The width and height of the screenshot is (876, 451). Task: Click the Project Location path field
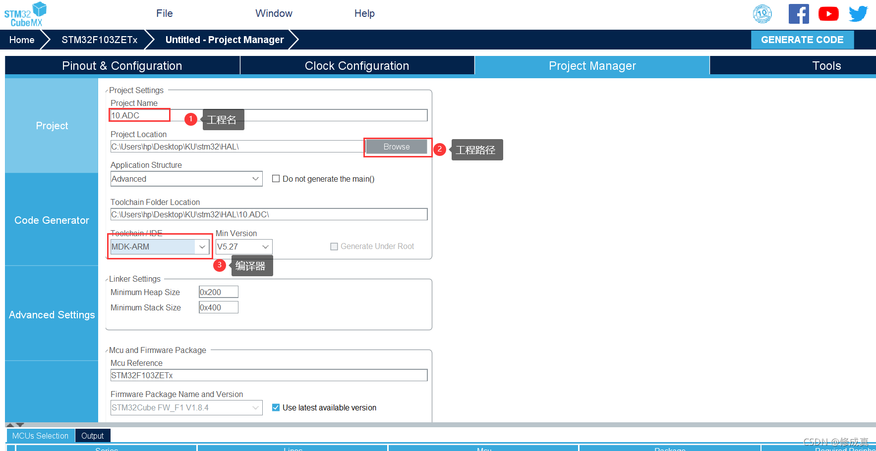tap(237, 147)
